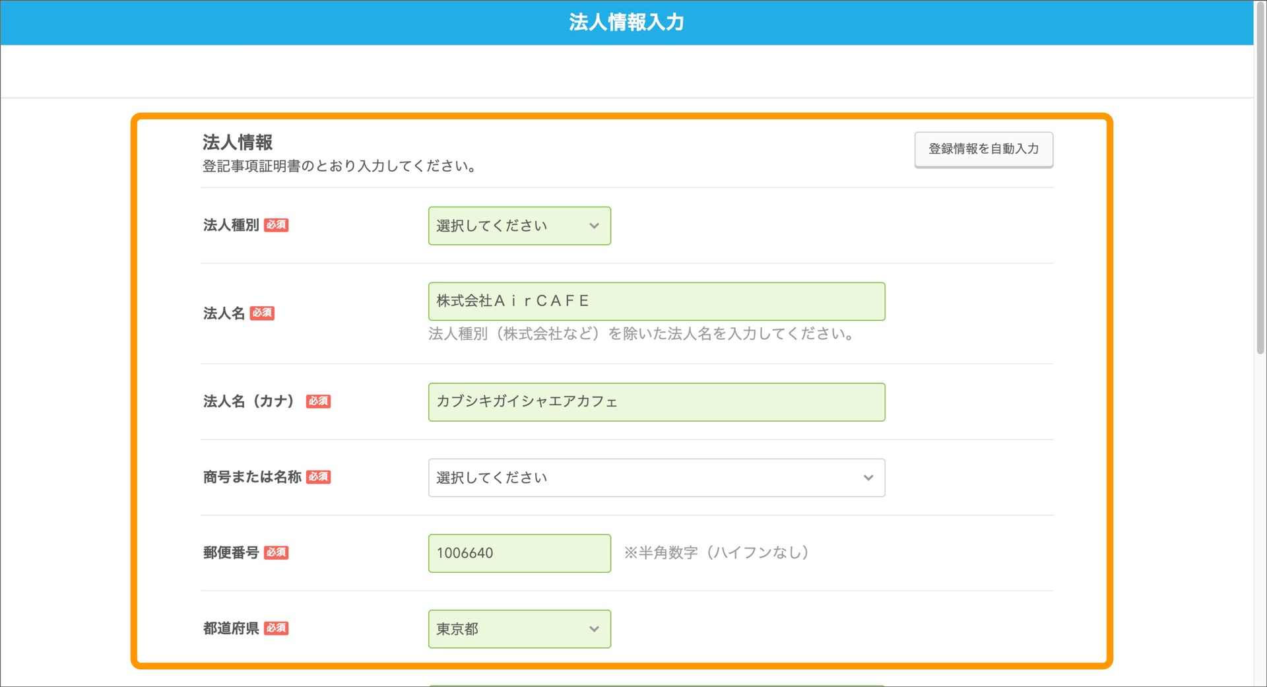Click the 法人情報入力 blue header bar
This screenshot has height=687, width=1267.
click(x=626, y=22)
